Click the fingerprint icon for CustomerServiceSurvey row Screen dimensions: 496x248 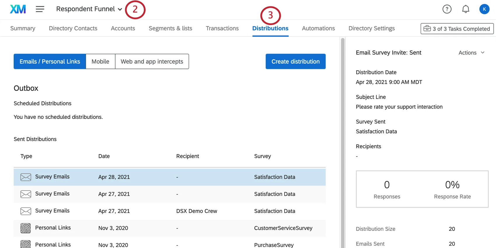(x=26, y=228)
